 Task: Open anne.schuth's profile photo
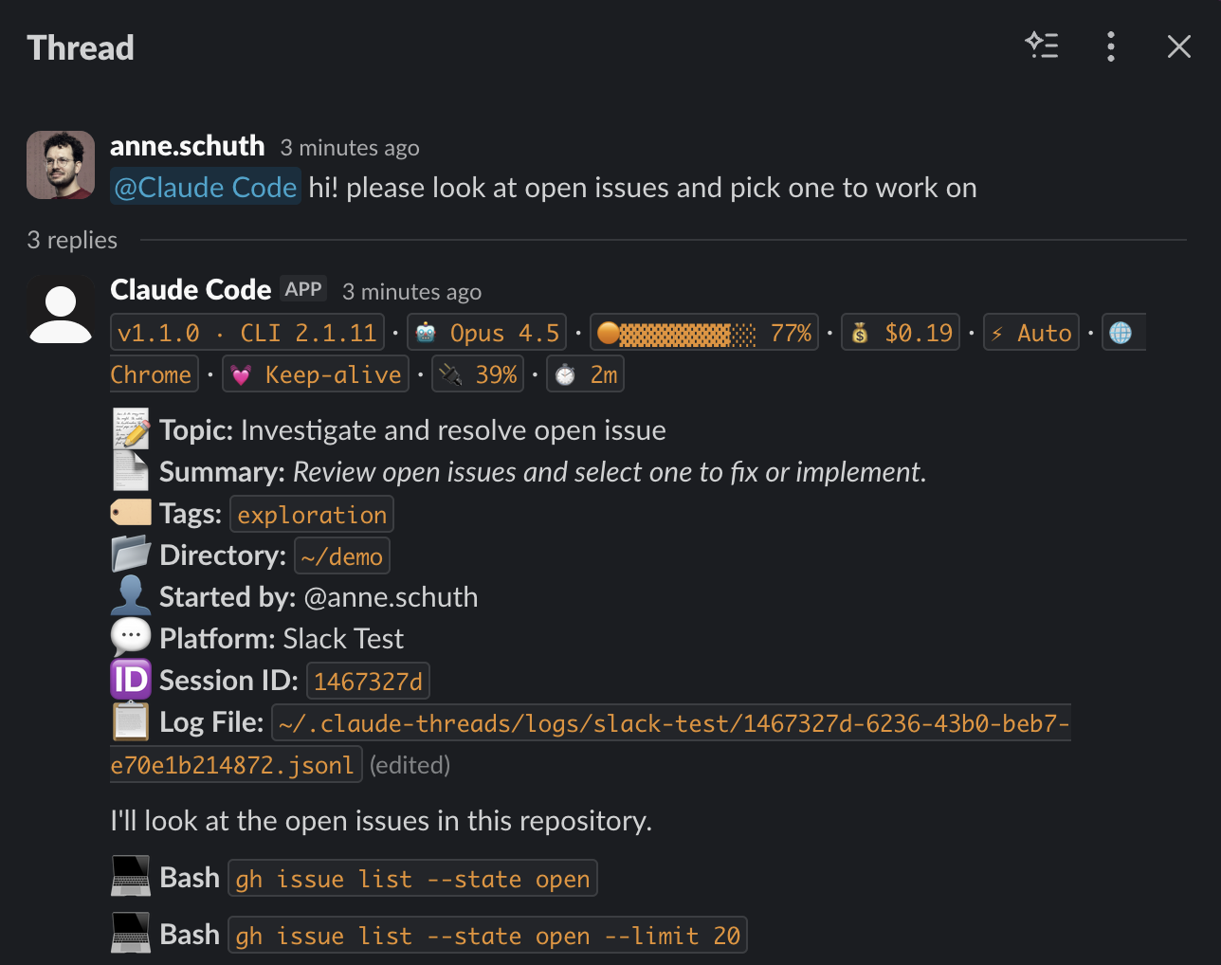tap(61, 165)
